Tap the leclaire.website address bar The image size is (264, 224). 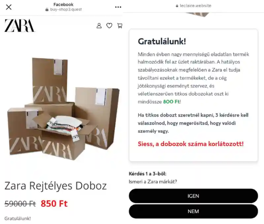(x=193, y=6)
